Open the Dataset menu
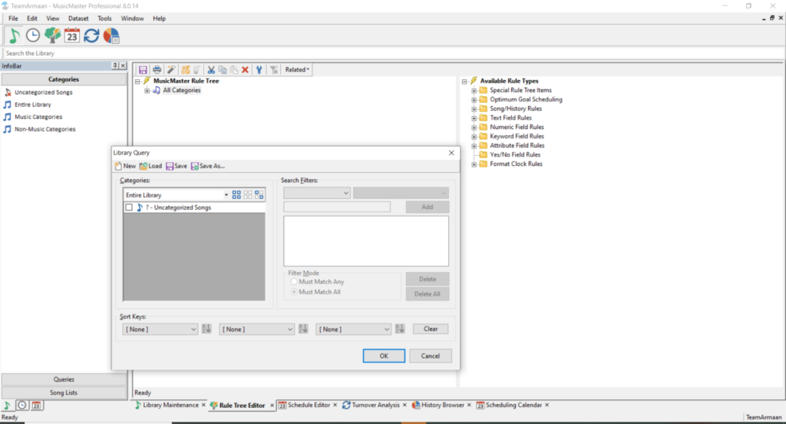786x424 pixels. (78, 18)
